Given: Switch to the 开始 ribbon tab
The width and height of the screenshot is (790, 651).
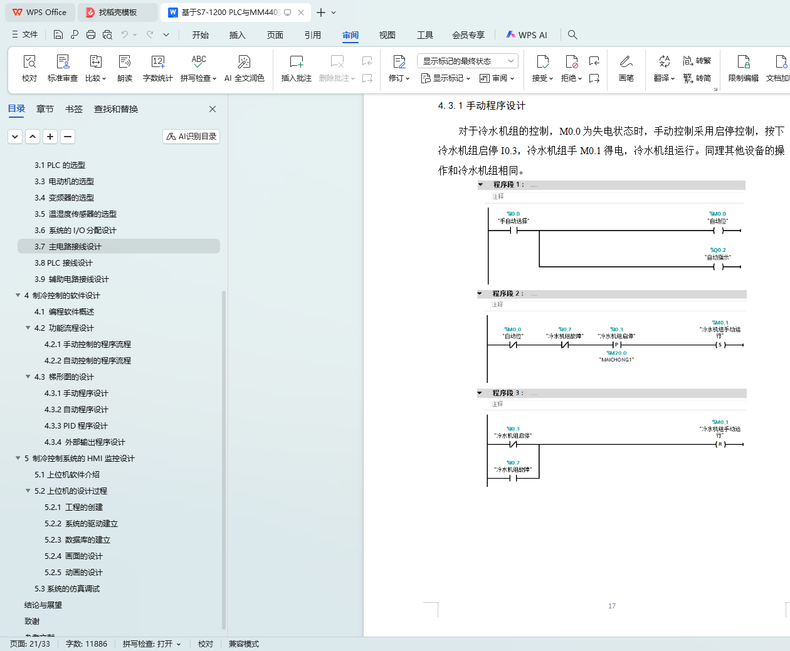Looking at the screenshot, I should click(x=201, y=35).
